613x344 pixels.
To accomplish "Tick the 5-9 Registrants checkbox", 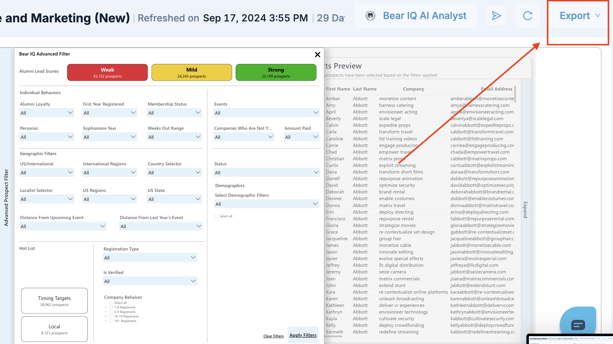I will [111, 312].
